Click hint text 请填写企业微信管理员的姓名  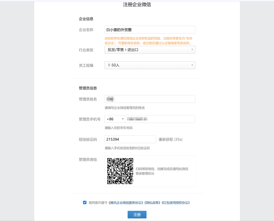[125, 108]
